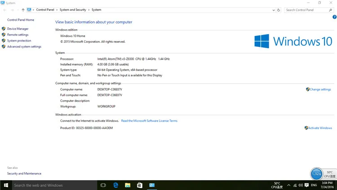Open Task View from taskbar
337x190 pixels.
tap(103, 185)
